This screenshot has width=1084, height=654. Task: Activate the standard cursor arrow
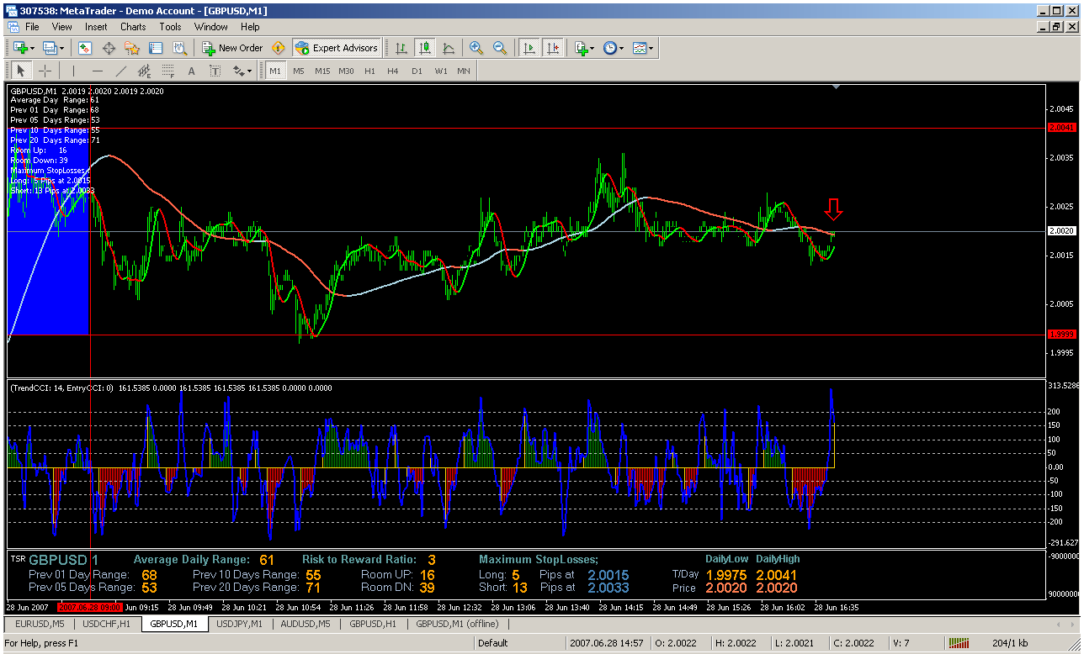tap(21, 71)
